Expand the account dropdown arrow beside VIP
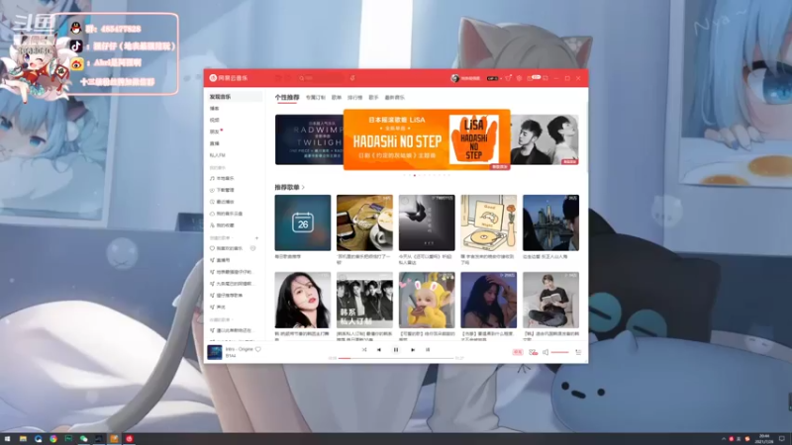 501,78
